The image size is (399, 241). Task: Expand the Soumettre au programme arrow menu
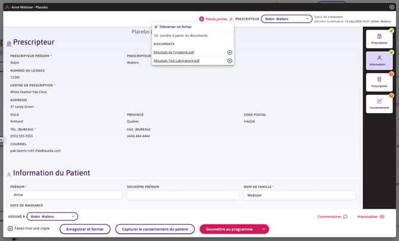(x=264, y=229)
